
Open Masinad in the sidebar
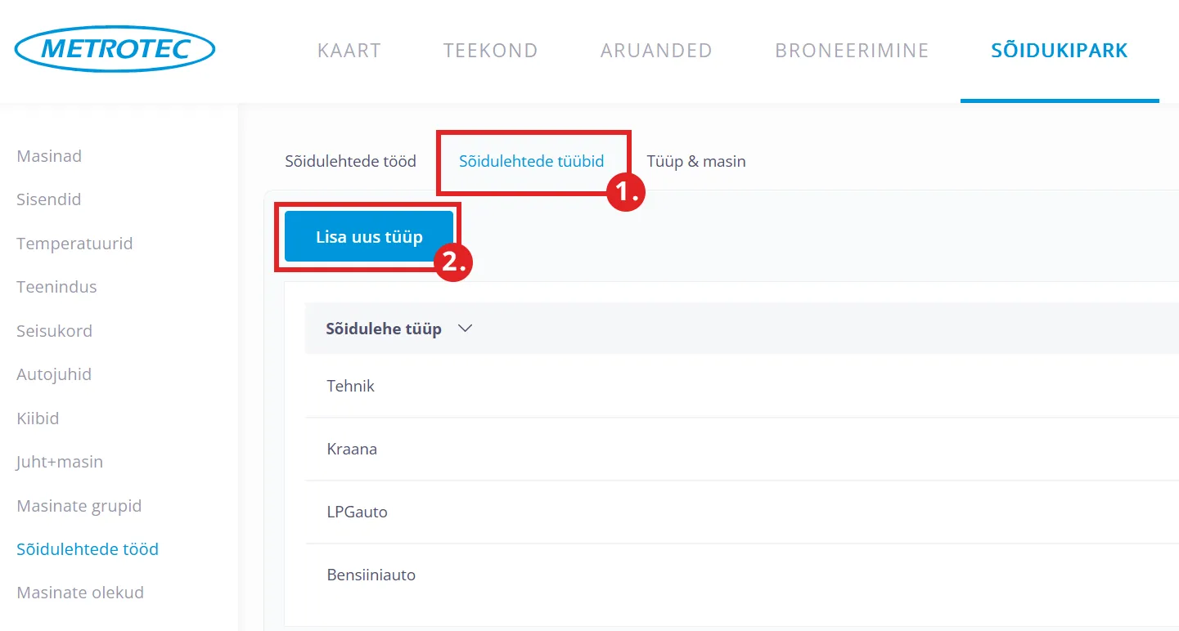[49, 156]
